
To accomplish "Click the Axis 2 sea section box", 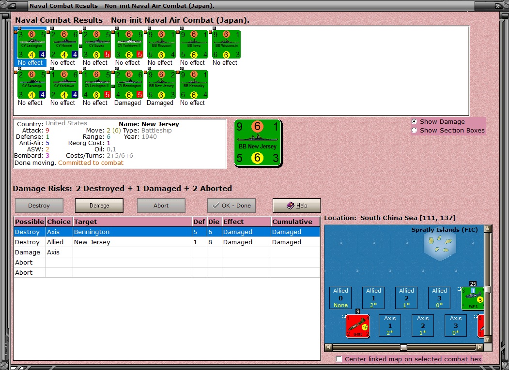I will click(x=423, y=325).
